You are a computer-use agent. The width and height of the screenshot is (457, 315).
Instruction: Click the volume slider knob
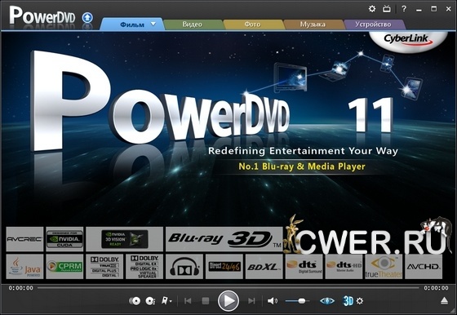click(x=302, y=301)
